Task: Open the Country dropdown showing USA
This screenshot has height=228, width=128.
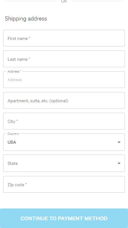Action: (x=64, y=142)
